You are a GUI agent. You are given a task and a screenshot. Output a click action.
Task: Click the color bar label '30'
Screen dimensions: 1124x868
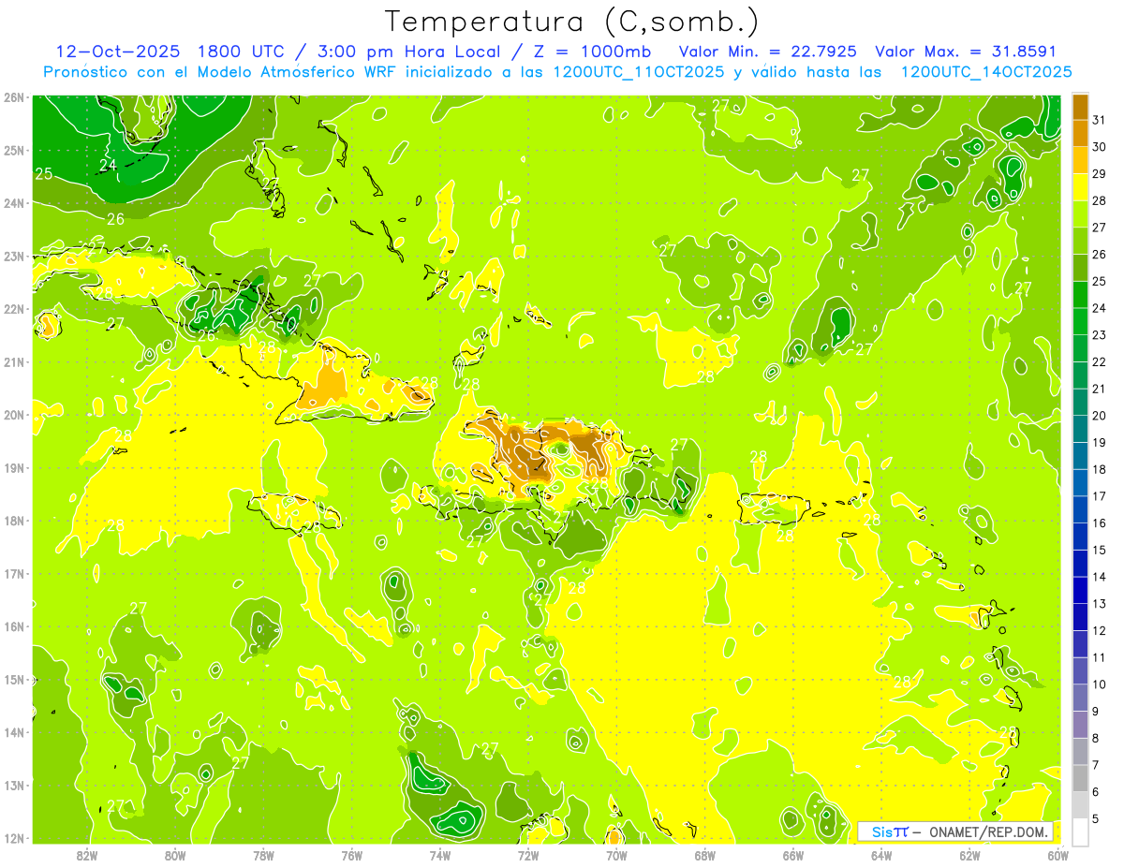click(1099, 147)
